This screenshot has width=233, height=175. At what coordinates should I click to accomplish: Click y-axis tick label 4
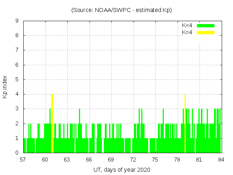click(x=17, y=94)
